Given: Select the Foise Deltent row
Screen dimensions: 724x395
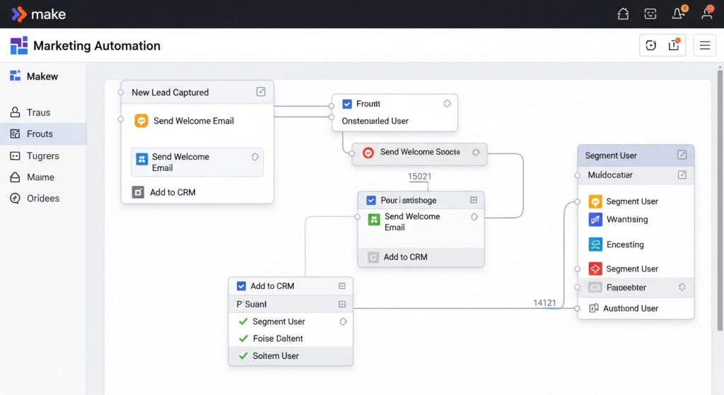Looking at the screenshot, I should [x=278, y=338].
